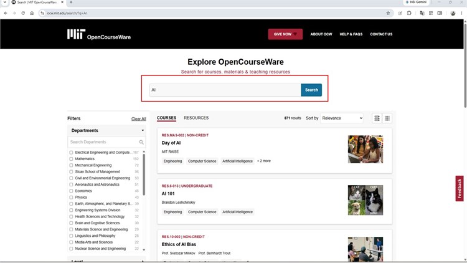Viewport: 467px width, 263px height.
Task: Open the browser three-dot menu
Action: 461,13
